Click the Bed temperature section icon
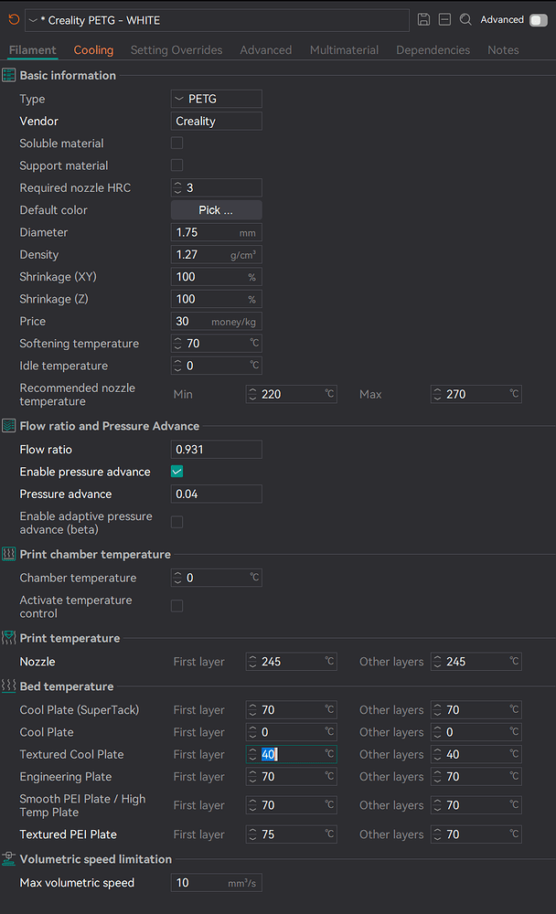 point(9,686)
